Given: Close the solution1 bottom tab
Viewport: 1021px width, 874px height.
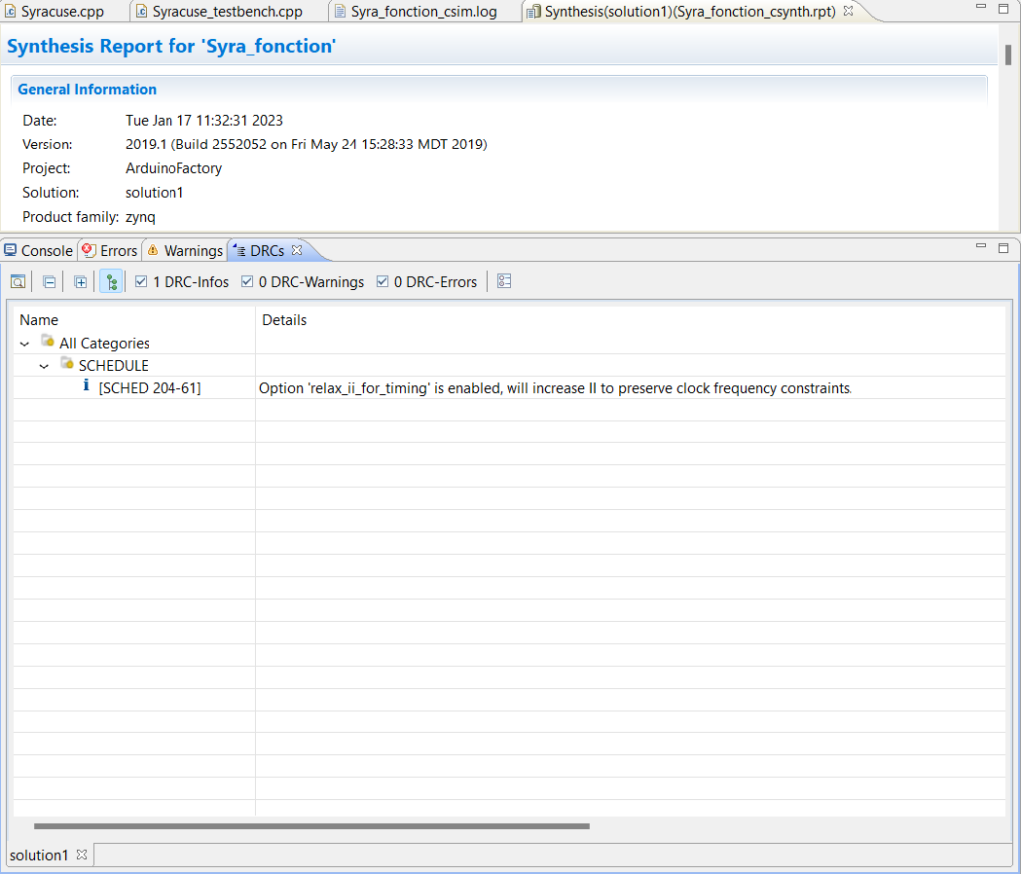Looking at the screenshot, I should tap(82, 855).
